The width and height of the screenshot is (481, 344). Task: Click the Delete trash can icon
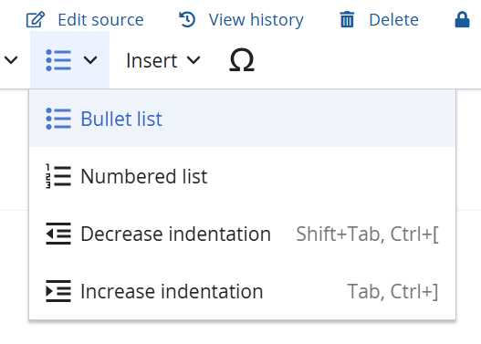[347, 19]
